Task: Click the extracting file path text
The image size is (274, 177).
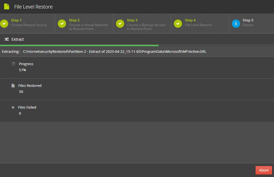Action: point(115,52)
